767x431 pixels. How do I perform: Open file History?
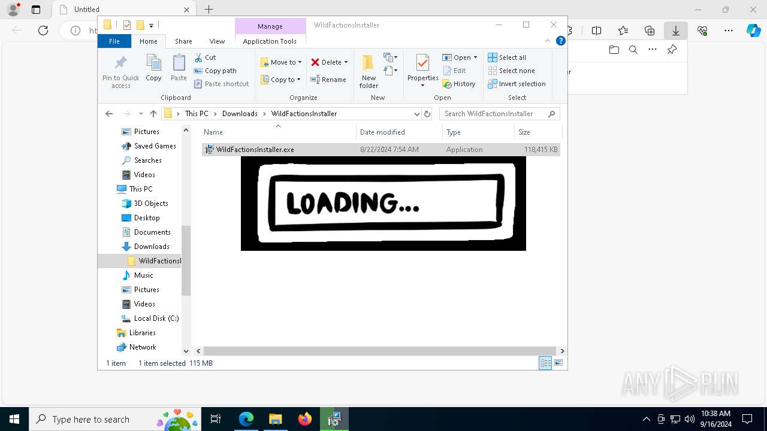[459, 84]
